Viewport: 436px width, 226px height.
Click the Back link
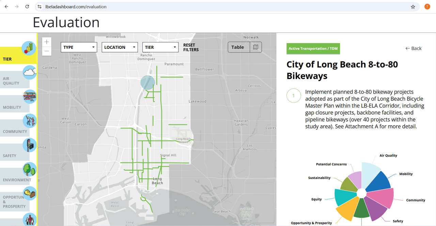pyautogui.click(x=413, y=49)
